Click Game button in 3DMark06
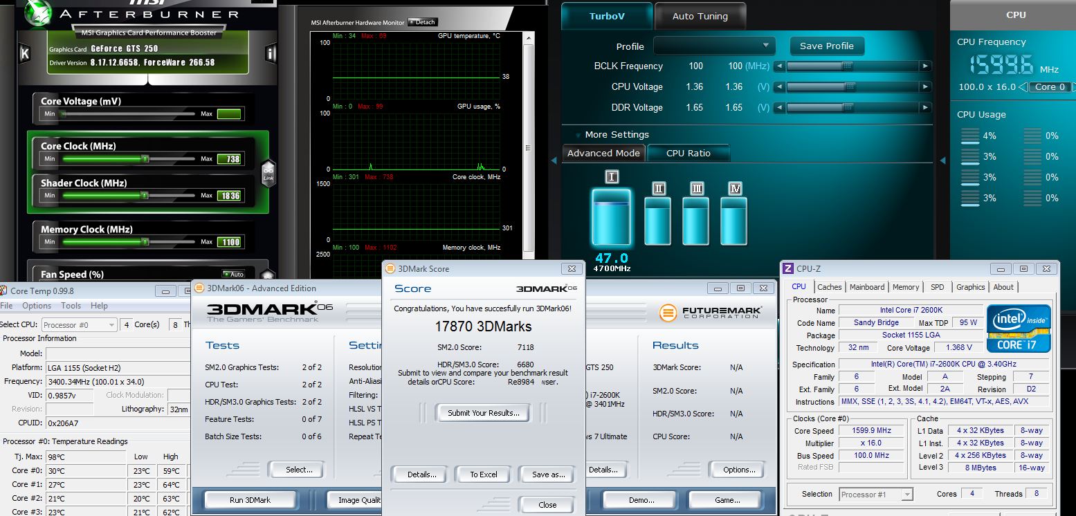This screenshot has width=1076, height=516. click(x=727, y=500)
